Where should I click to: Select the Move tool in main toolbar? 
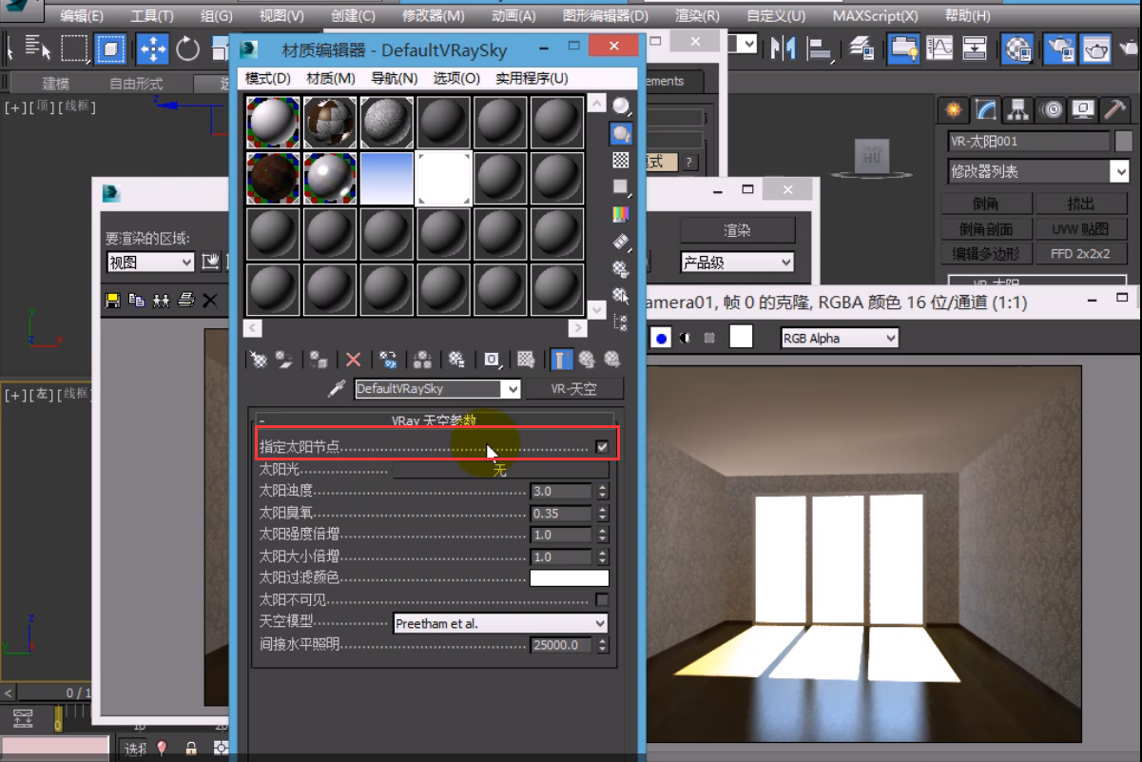coord(152,49)
